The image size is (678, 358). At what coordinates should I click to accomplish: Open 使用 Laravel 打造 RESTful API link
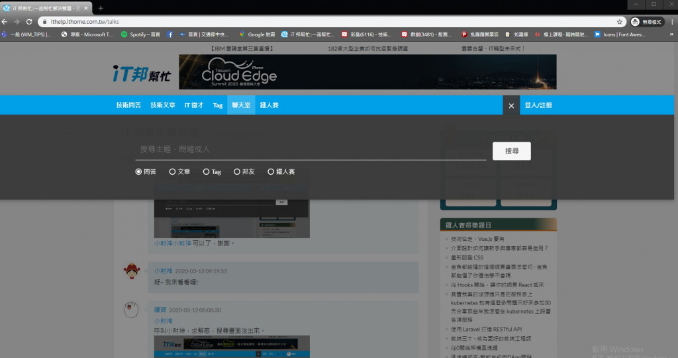[486, 329]
